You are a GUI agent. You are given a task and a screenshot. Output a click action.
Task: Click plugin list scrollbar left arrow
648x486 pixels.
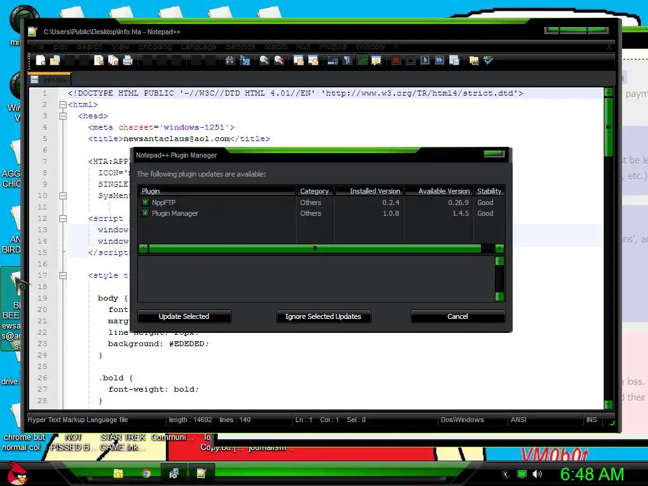(x=144, y=248)
